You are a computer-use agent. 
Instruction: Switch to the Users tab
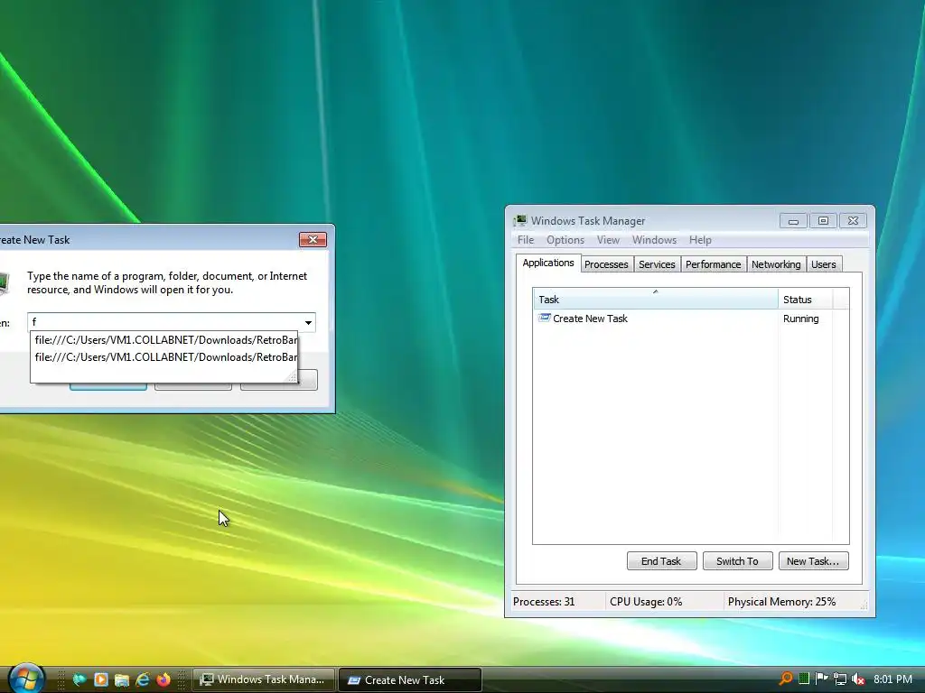824,264
